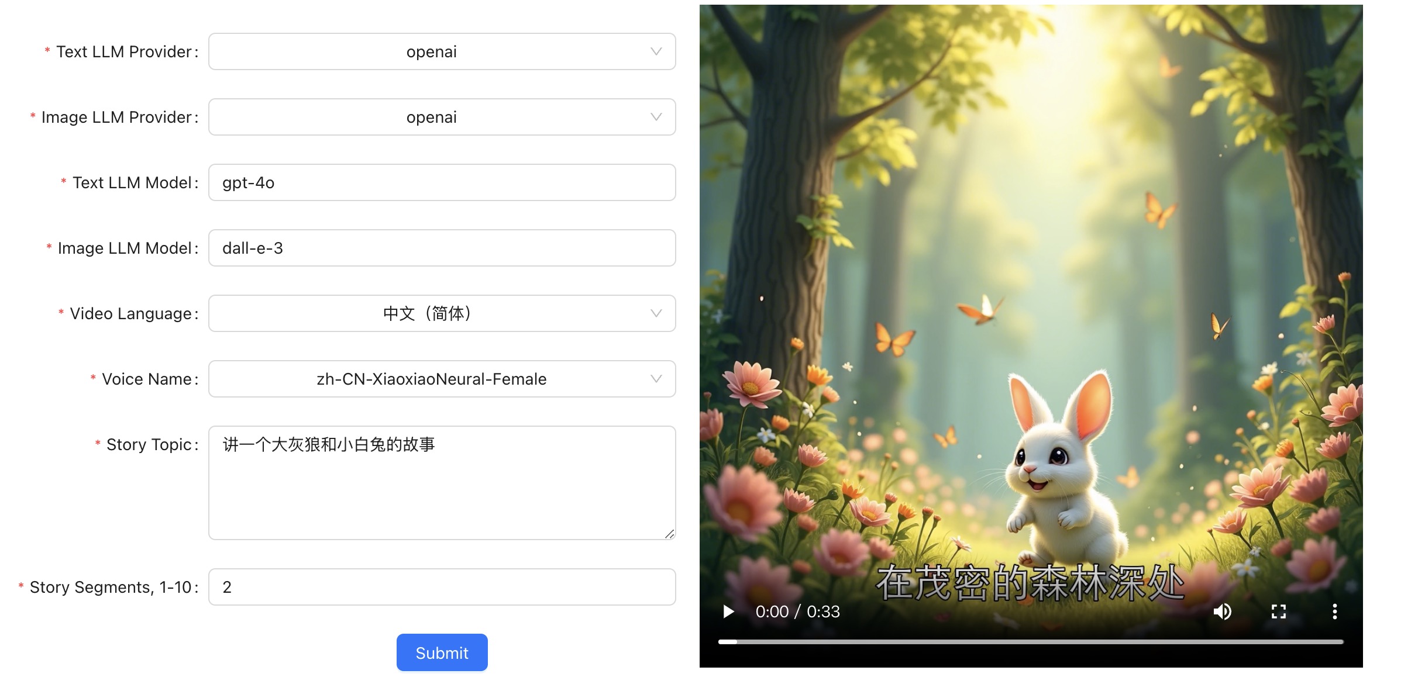1418x698 pixels.
Task: Click the video timestamp showing 0:00 / 0:33
Action: [x=799, y=611]
